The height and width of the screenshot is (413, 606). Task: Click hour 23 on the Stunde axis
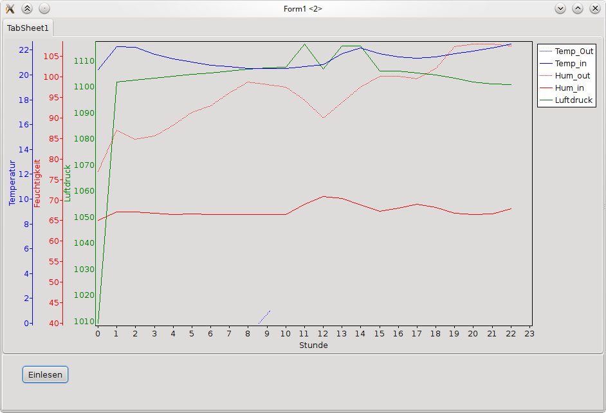coord(529,333)
